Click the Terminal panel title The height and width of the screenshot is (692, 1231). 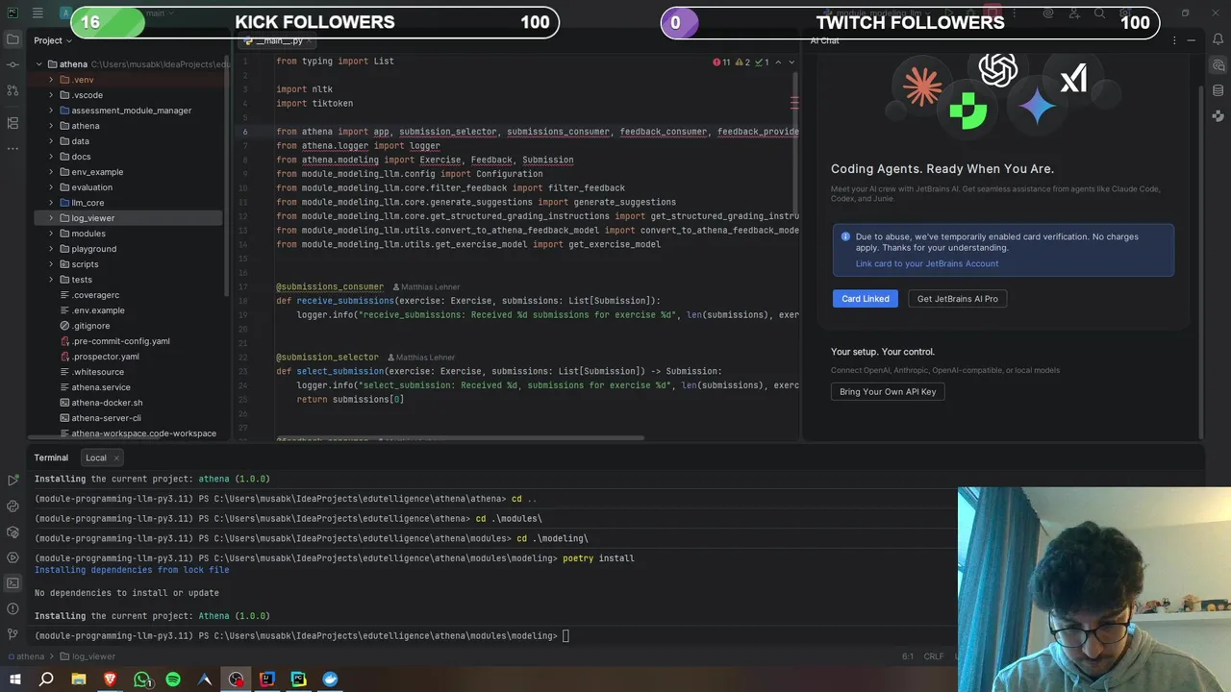[x=51, y=457]
